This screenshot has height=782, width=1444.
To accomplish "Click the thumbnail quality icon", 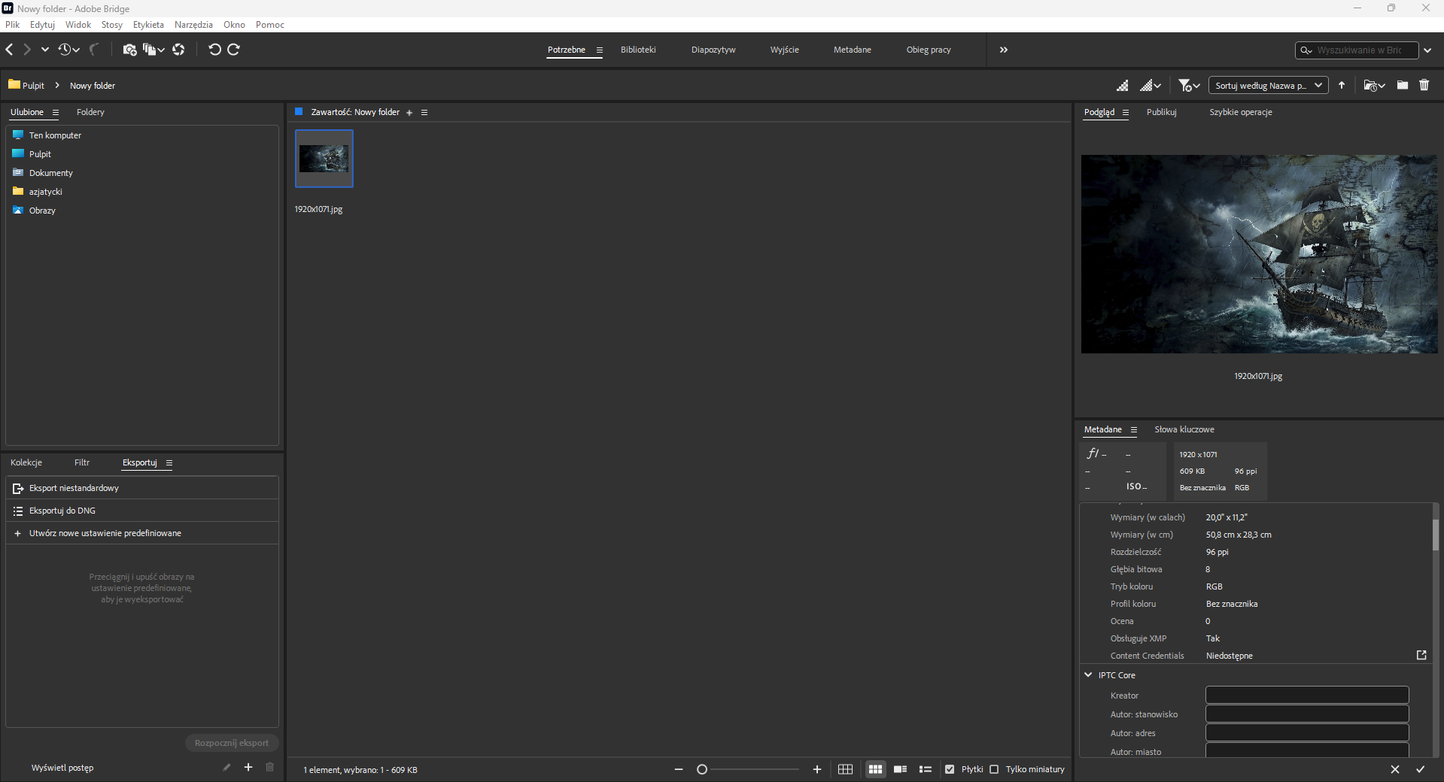I will pos(1122,86).
